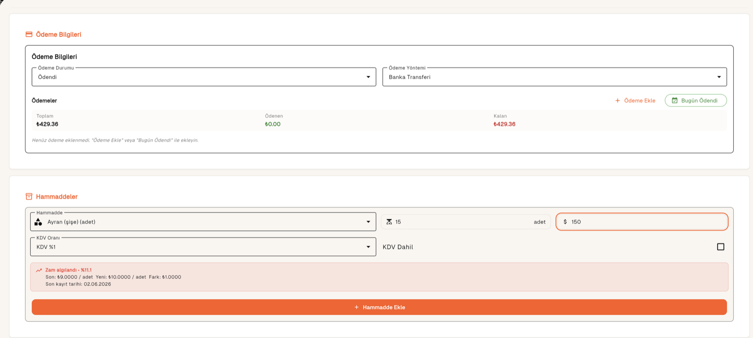Click the KDV %1 dropdown arrow

point(368,247)
